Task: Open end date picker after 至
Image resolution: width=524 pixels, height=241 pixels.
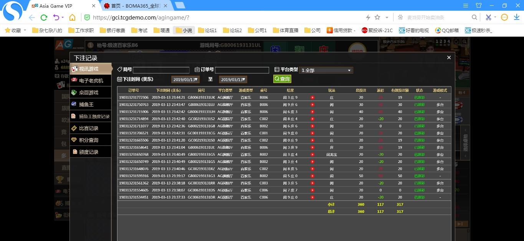Action: point(233,80)
